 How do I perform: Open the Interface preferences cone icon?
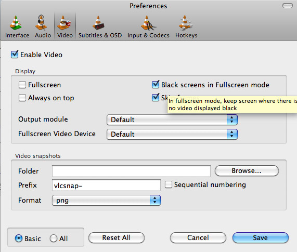(16, 23)
